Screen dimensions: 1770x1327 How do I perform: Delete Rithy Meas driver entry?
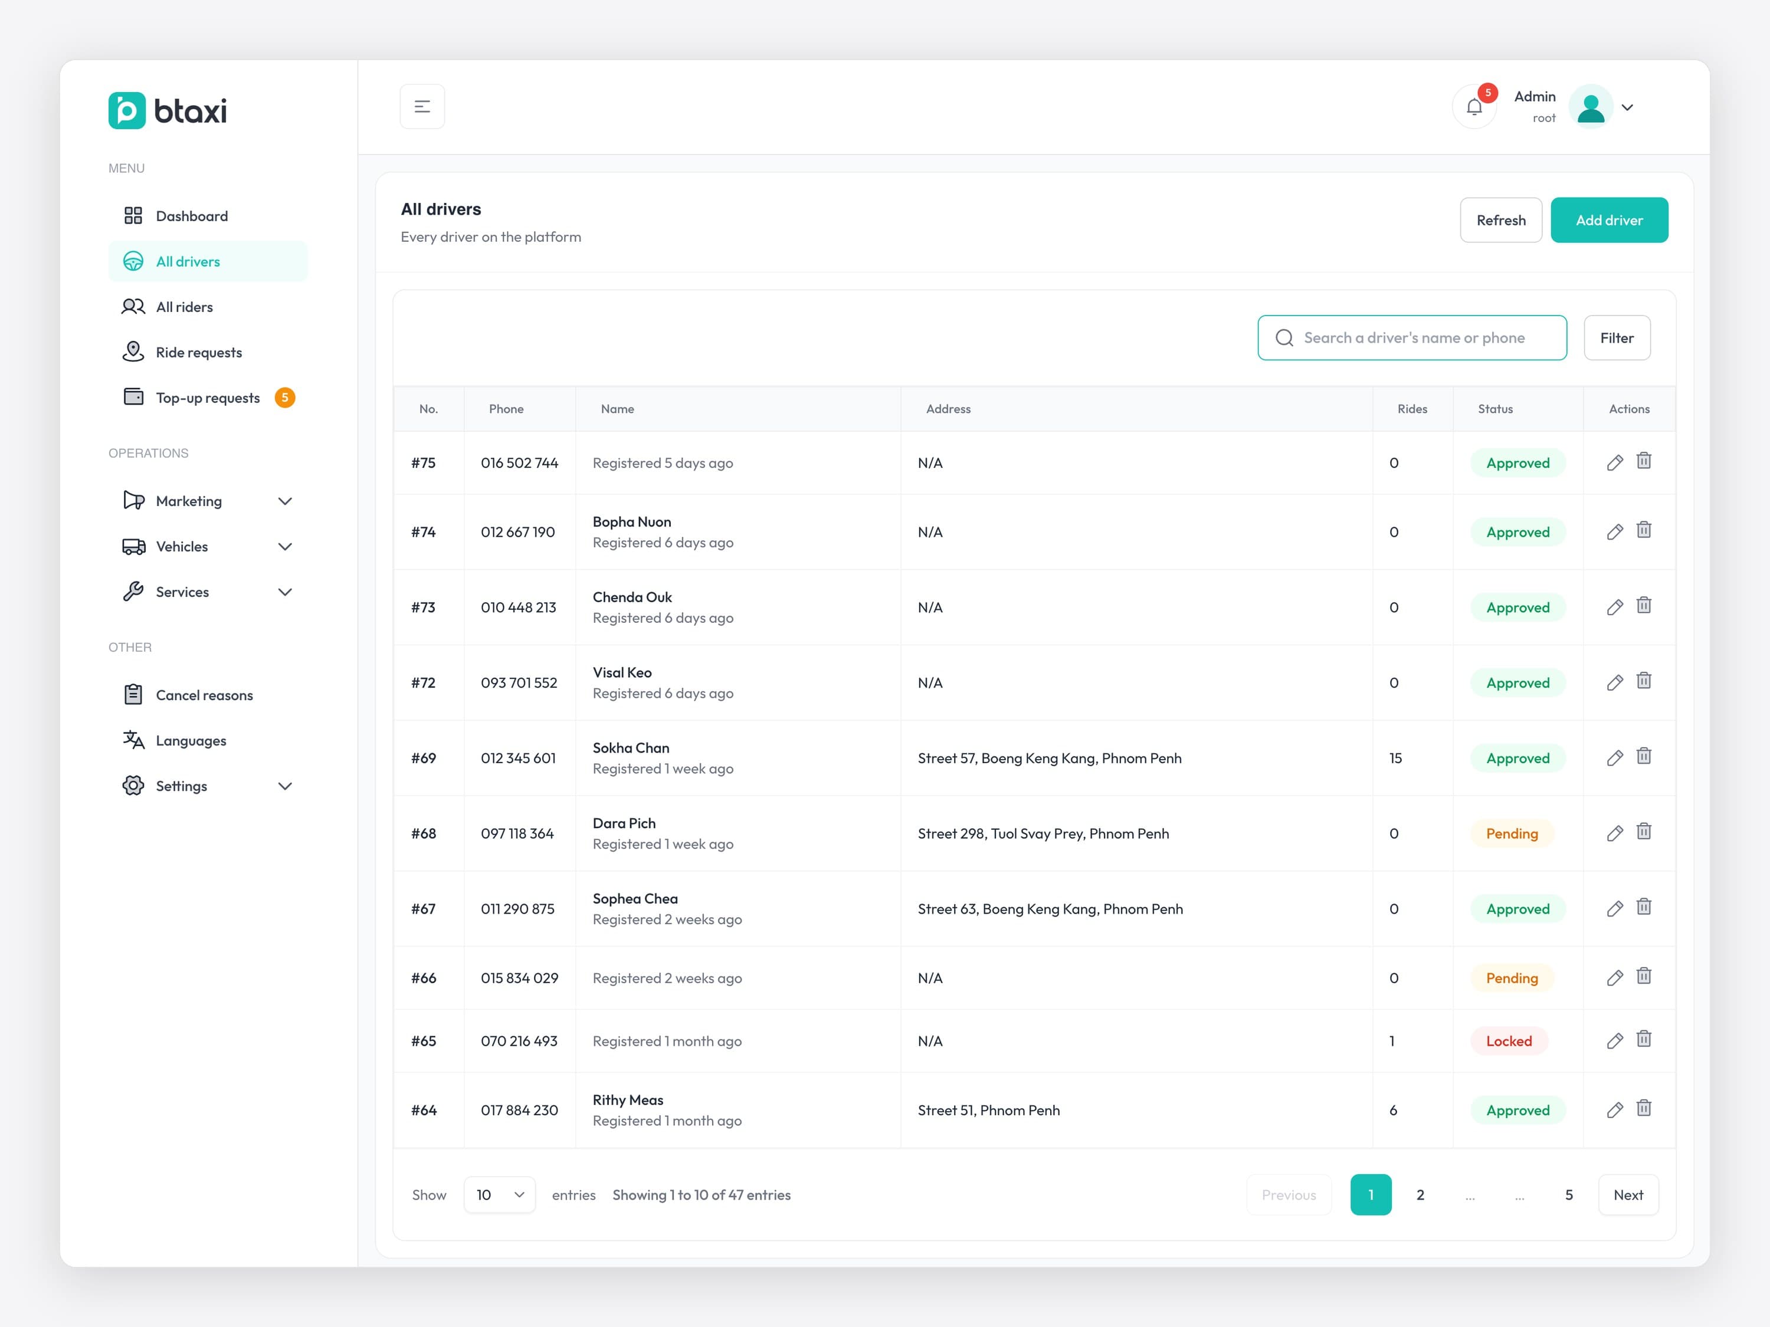tap(1644, 1108)
